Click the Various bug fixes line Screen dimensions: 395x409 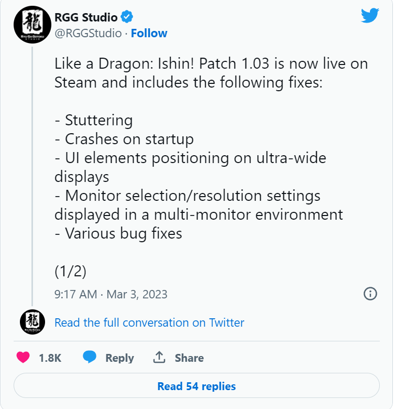point(118,233)
